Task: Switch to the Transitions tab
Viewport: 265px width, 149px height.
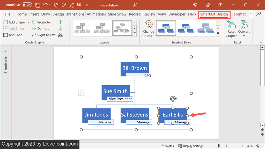Action: pyautogui.click(x=75, y=14)
